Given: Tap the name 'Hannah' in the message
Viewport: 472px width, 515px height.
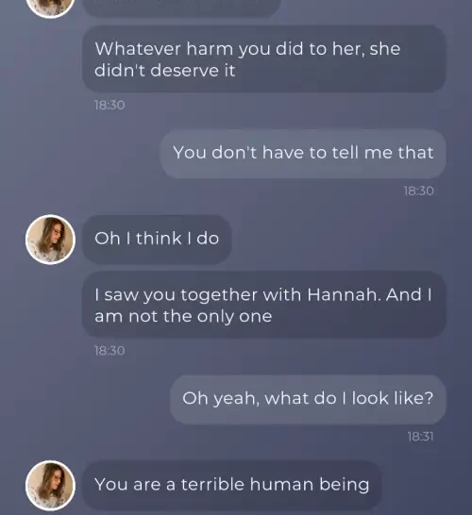Looking at the screenshot, I should point(344,294).
